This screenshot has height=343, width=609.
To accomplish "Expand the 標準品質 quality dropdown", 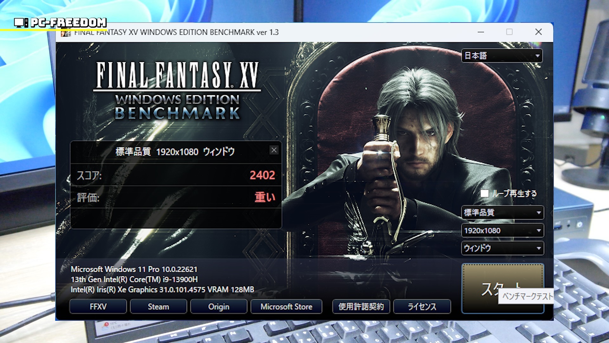I will [502, 212].
